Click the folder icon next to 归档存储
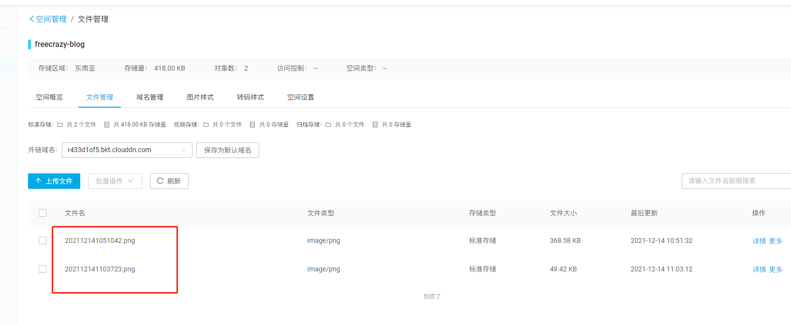791x325 pixels. (x=328, y=125)
